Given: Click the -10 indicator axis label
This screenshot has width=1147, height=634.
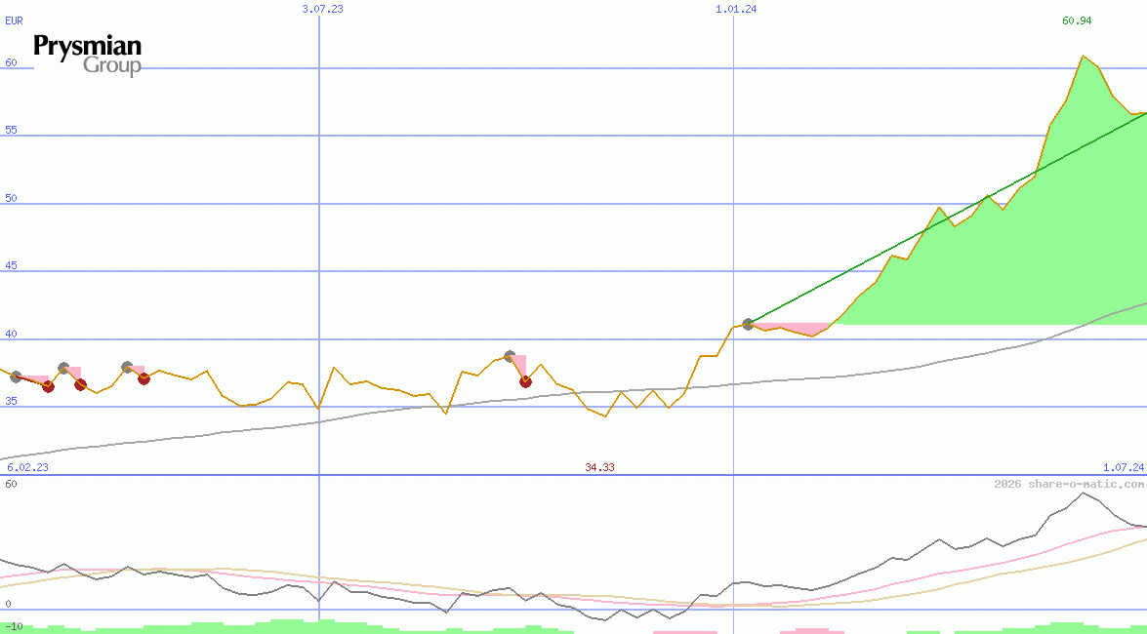Looking at the screenshot, I should pyautogui.click(x=15, y=626).
